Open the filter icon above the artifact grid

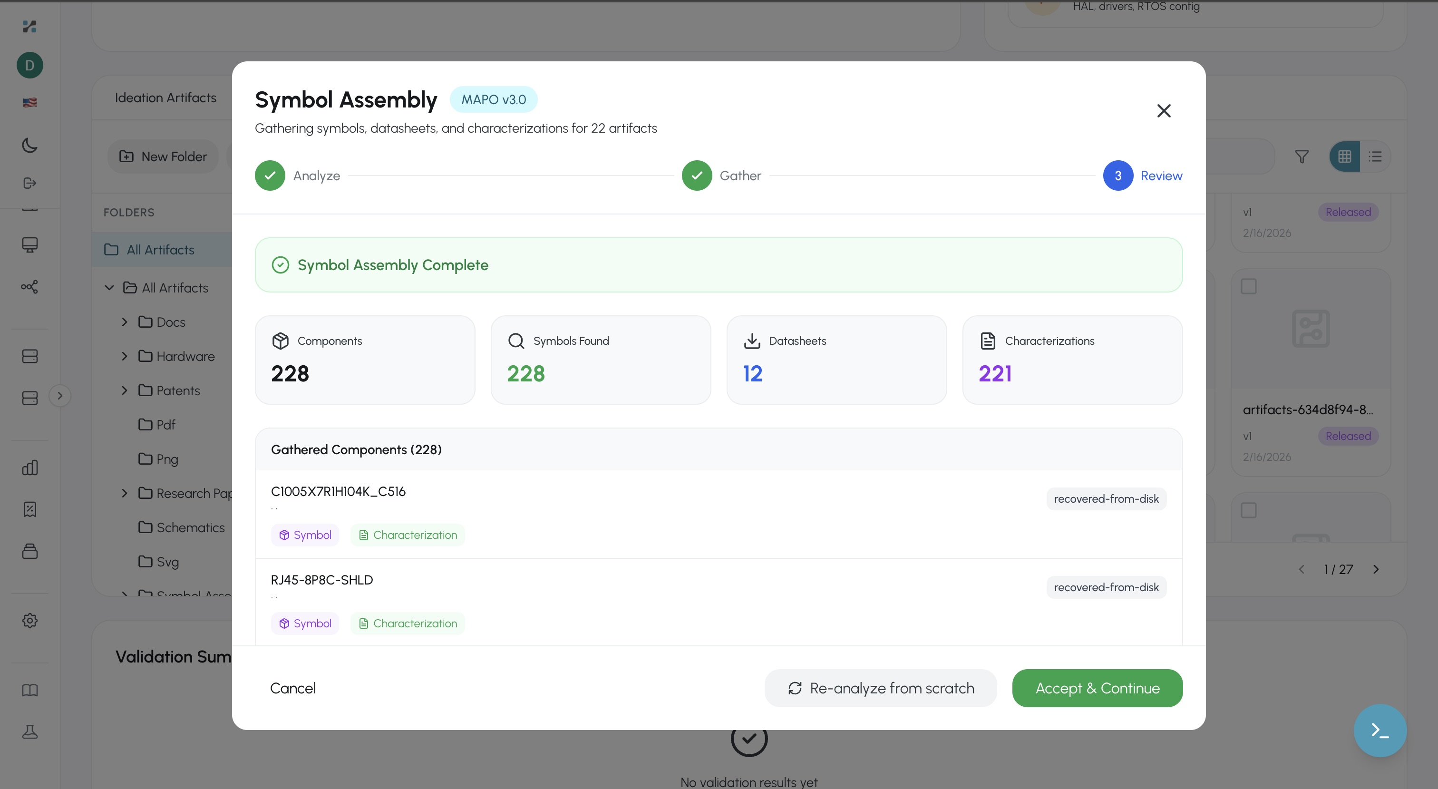(x=1301, y=156)
